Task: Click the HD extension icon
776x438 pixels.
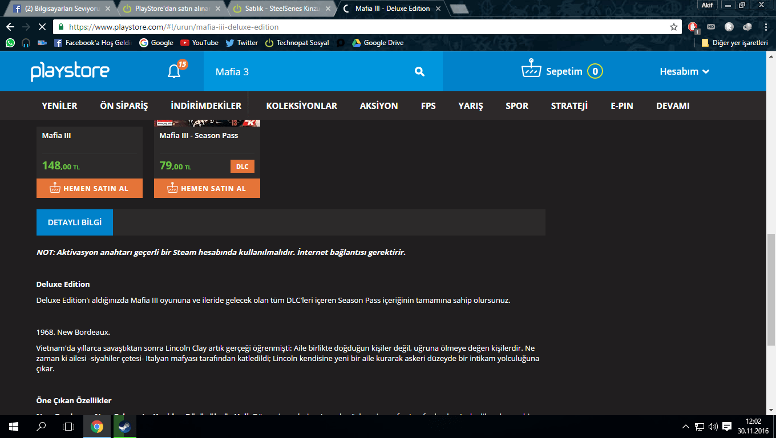Action: [711, 27]
